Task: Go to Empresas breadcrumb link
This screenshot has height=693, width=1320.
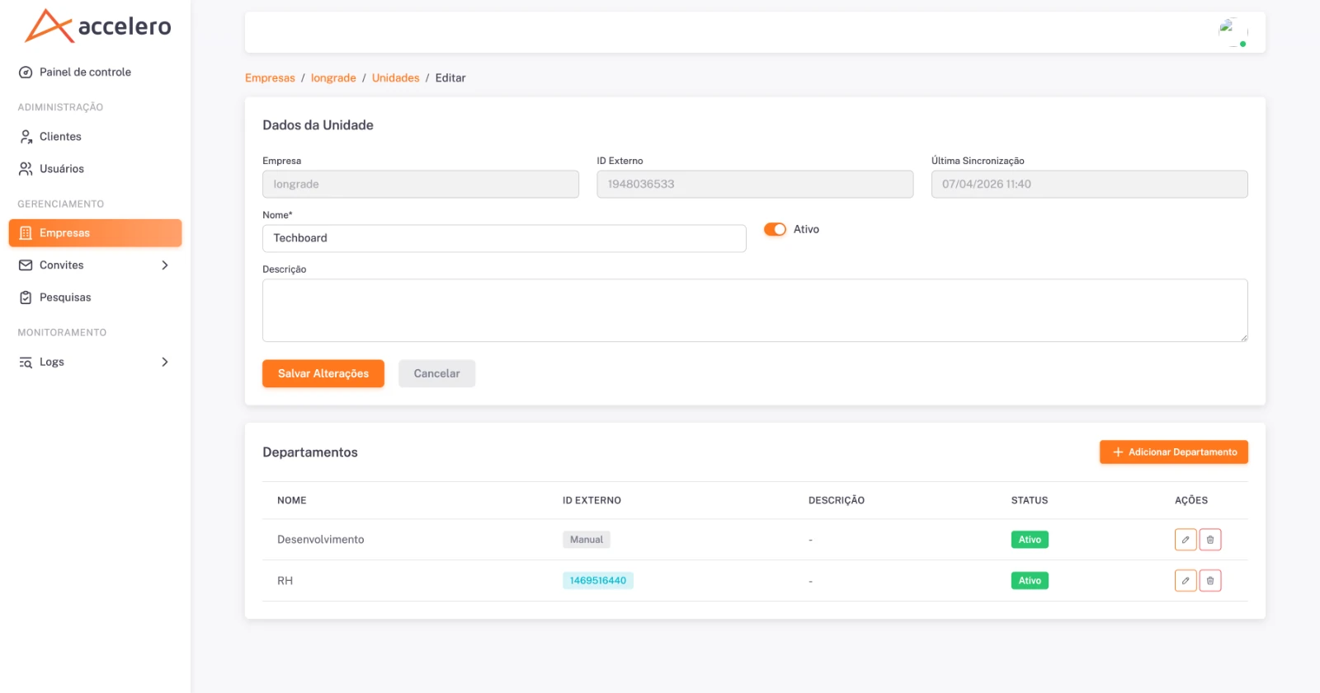Action: 270,77
